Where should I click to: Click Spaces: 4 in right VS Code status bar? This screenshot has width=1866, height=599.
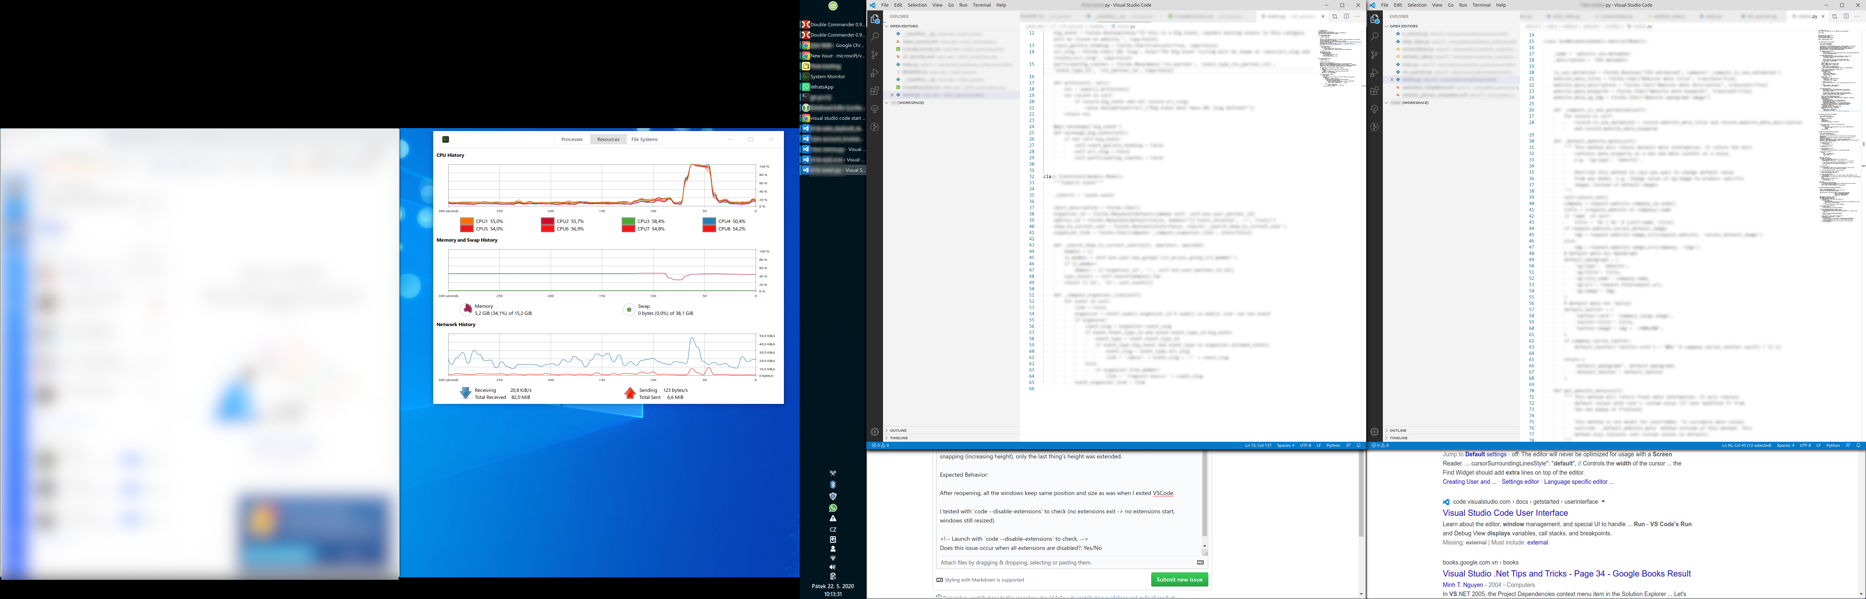click(x=1786, y=446)
